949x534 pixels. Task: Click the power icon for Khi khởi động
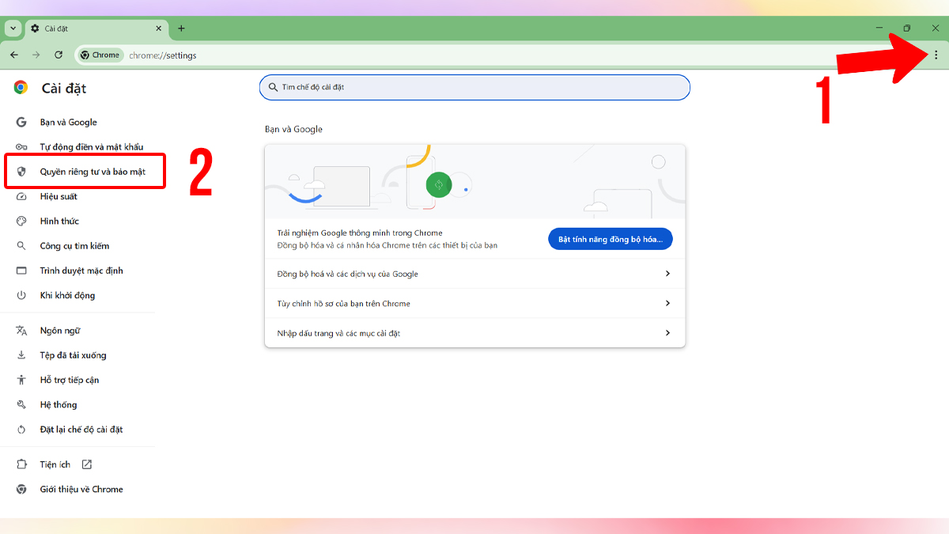coord(21,295)
